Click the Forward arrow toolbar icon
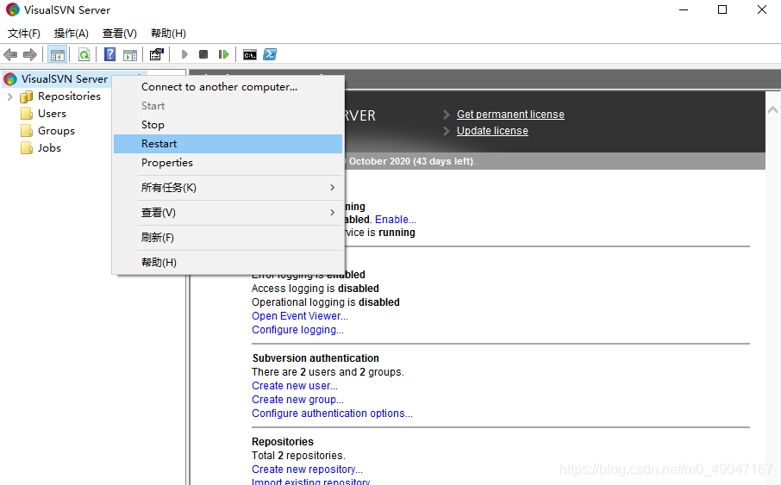This screenshot has width=781, height=485. coord(30,54)
